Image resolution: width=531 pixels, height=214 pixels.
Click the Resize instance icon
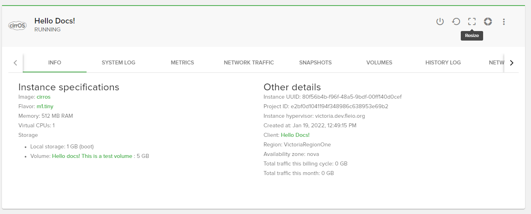coord(472,21)
